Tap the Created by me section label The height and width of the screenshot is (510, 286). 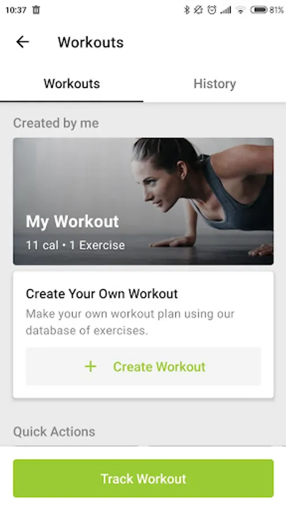coord(56,123)
